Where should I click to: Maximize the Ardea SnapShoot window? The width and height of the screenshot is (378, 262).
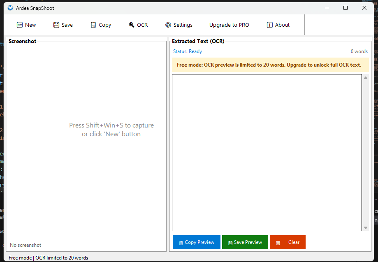[346, 8]
